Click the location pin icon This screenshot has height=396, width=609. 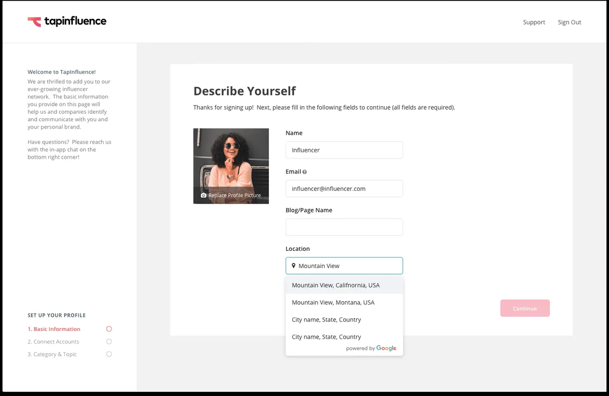coord(293,266)
